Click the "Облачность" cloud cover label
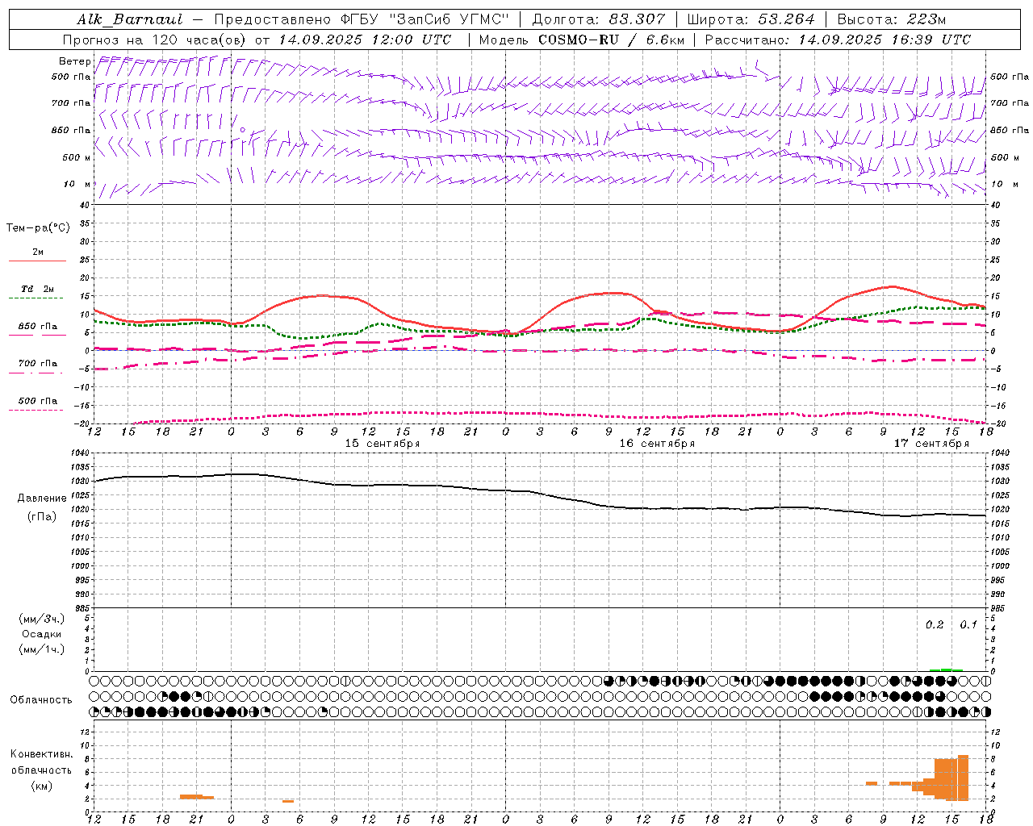The height and width of the screenshot is (826, 1033). 40,699
